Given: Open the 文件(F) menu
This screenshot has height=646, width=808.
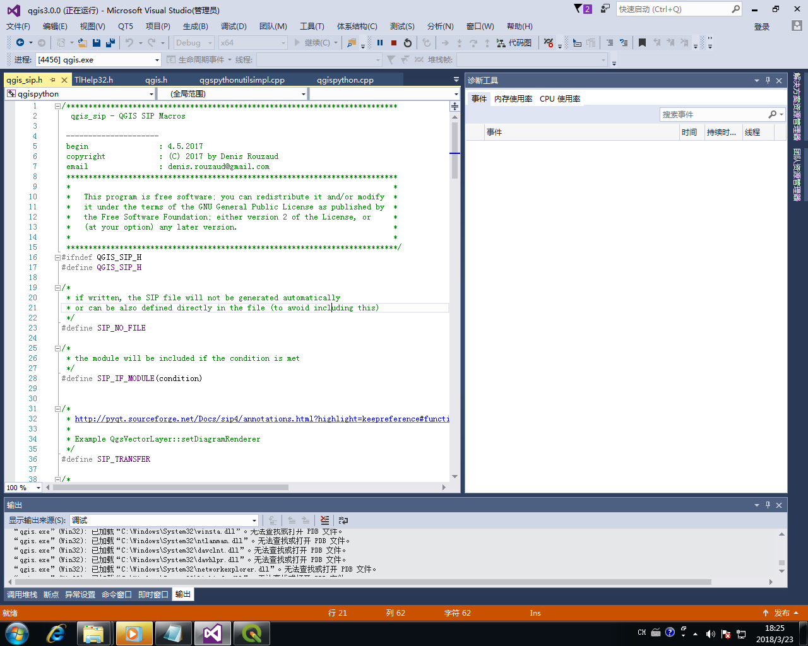Looking at the screenshot, I should click(18, 26).
